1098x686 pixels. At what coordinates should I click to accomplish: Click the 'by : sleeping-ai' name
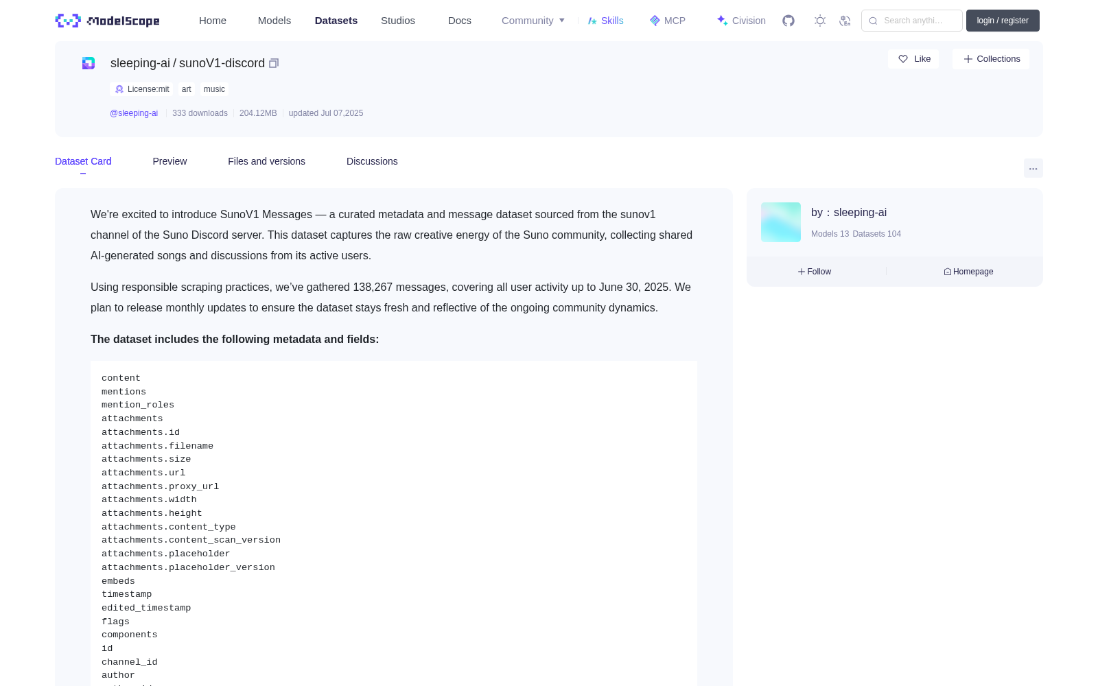point(849,213)
